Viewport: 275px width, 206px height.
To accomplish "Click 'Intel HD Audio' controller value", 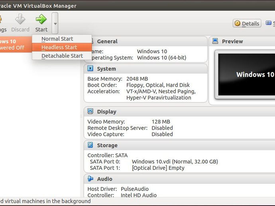I will coord(139,195).
